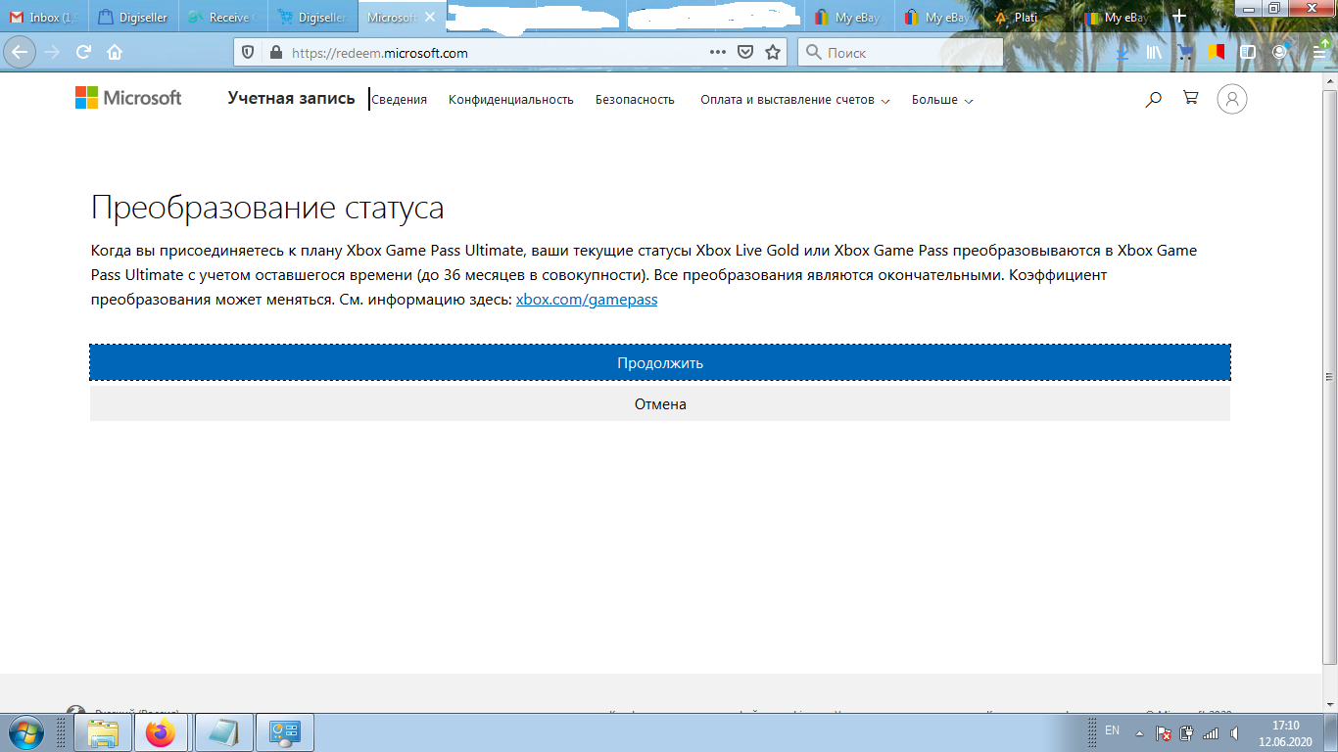Switch to the first Digiseller tab
This screenshot has height=752, width=1338.
point(132,18)
